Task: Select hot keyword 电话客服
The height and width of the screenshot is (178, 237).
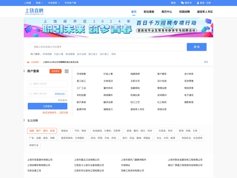Action: (x=70, y=54)
